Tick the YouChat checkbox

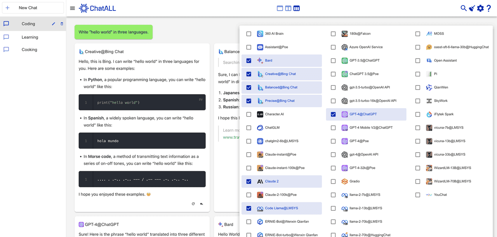coord(418,195)
